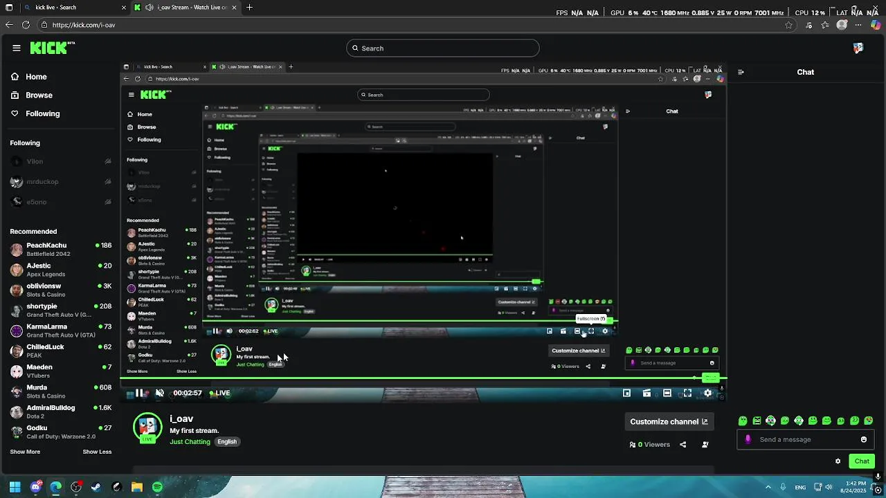Viewport: 886px width, 498px height.
Task: Open recommended channel ChilledLuck
Action: [61, 351]
